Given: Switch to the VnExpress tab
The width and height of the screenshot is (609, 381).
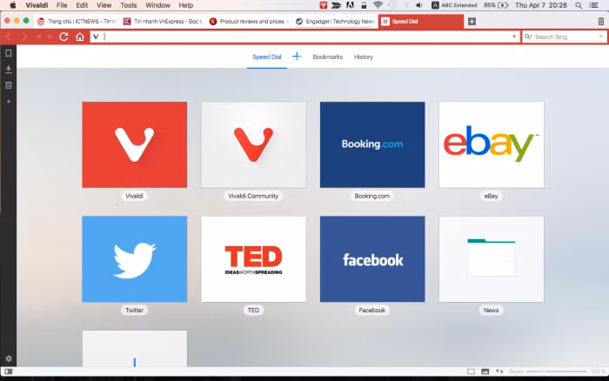Looking at the screenshot, I should (x=163, y=22).
